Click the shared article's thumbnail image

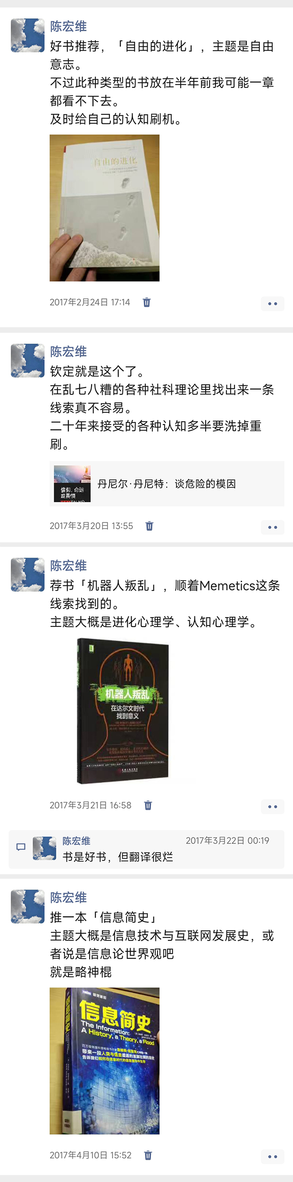point(72,484)
